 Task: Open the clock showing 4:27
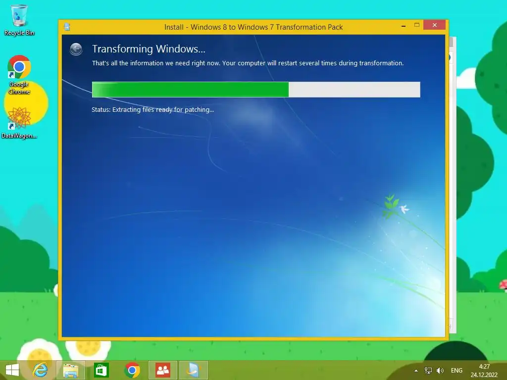tap(484, 371)
